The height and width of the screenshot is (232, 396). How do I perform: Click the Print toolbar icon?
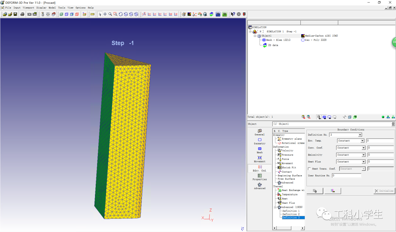point(22,14)
